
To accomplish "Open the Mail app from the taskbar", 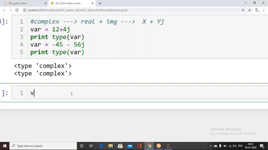I will click(x=130, y=146).
